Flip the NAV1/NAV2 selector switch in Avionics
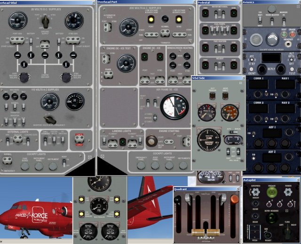Viewport: 301px width, 244px height. [x=260, y=20]
